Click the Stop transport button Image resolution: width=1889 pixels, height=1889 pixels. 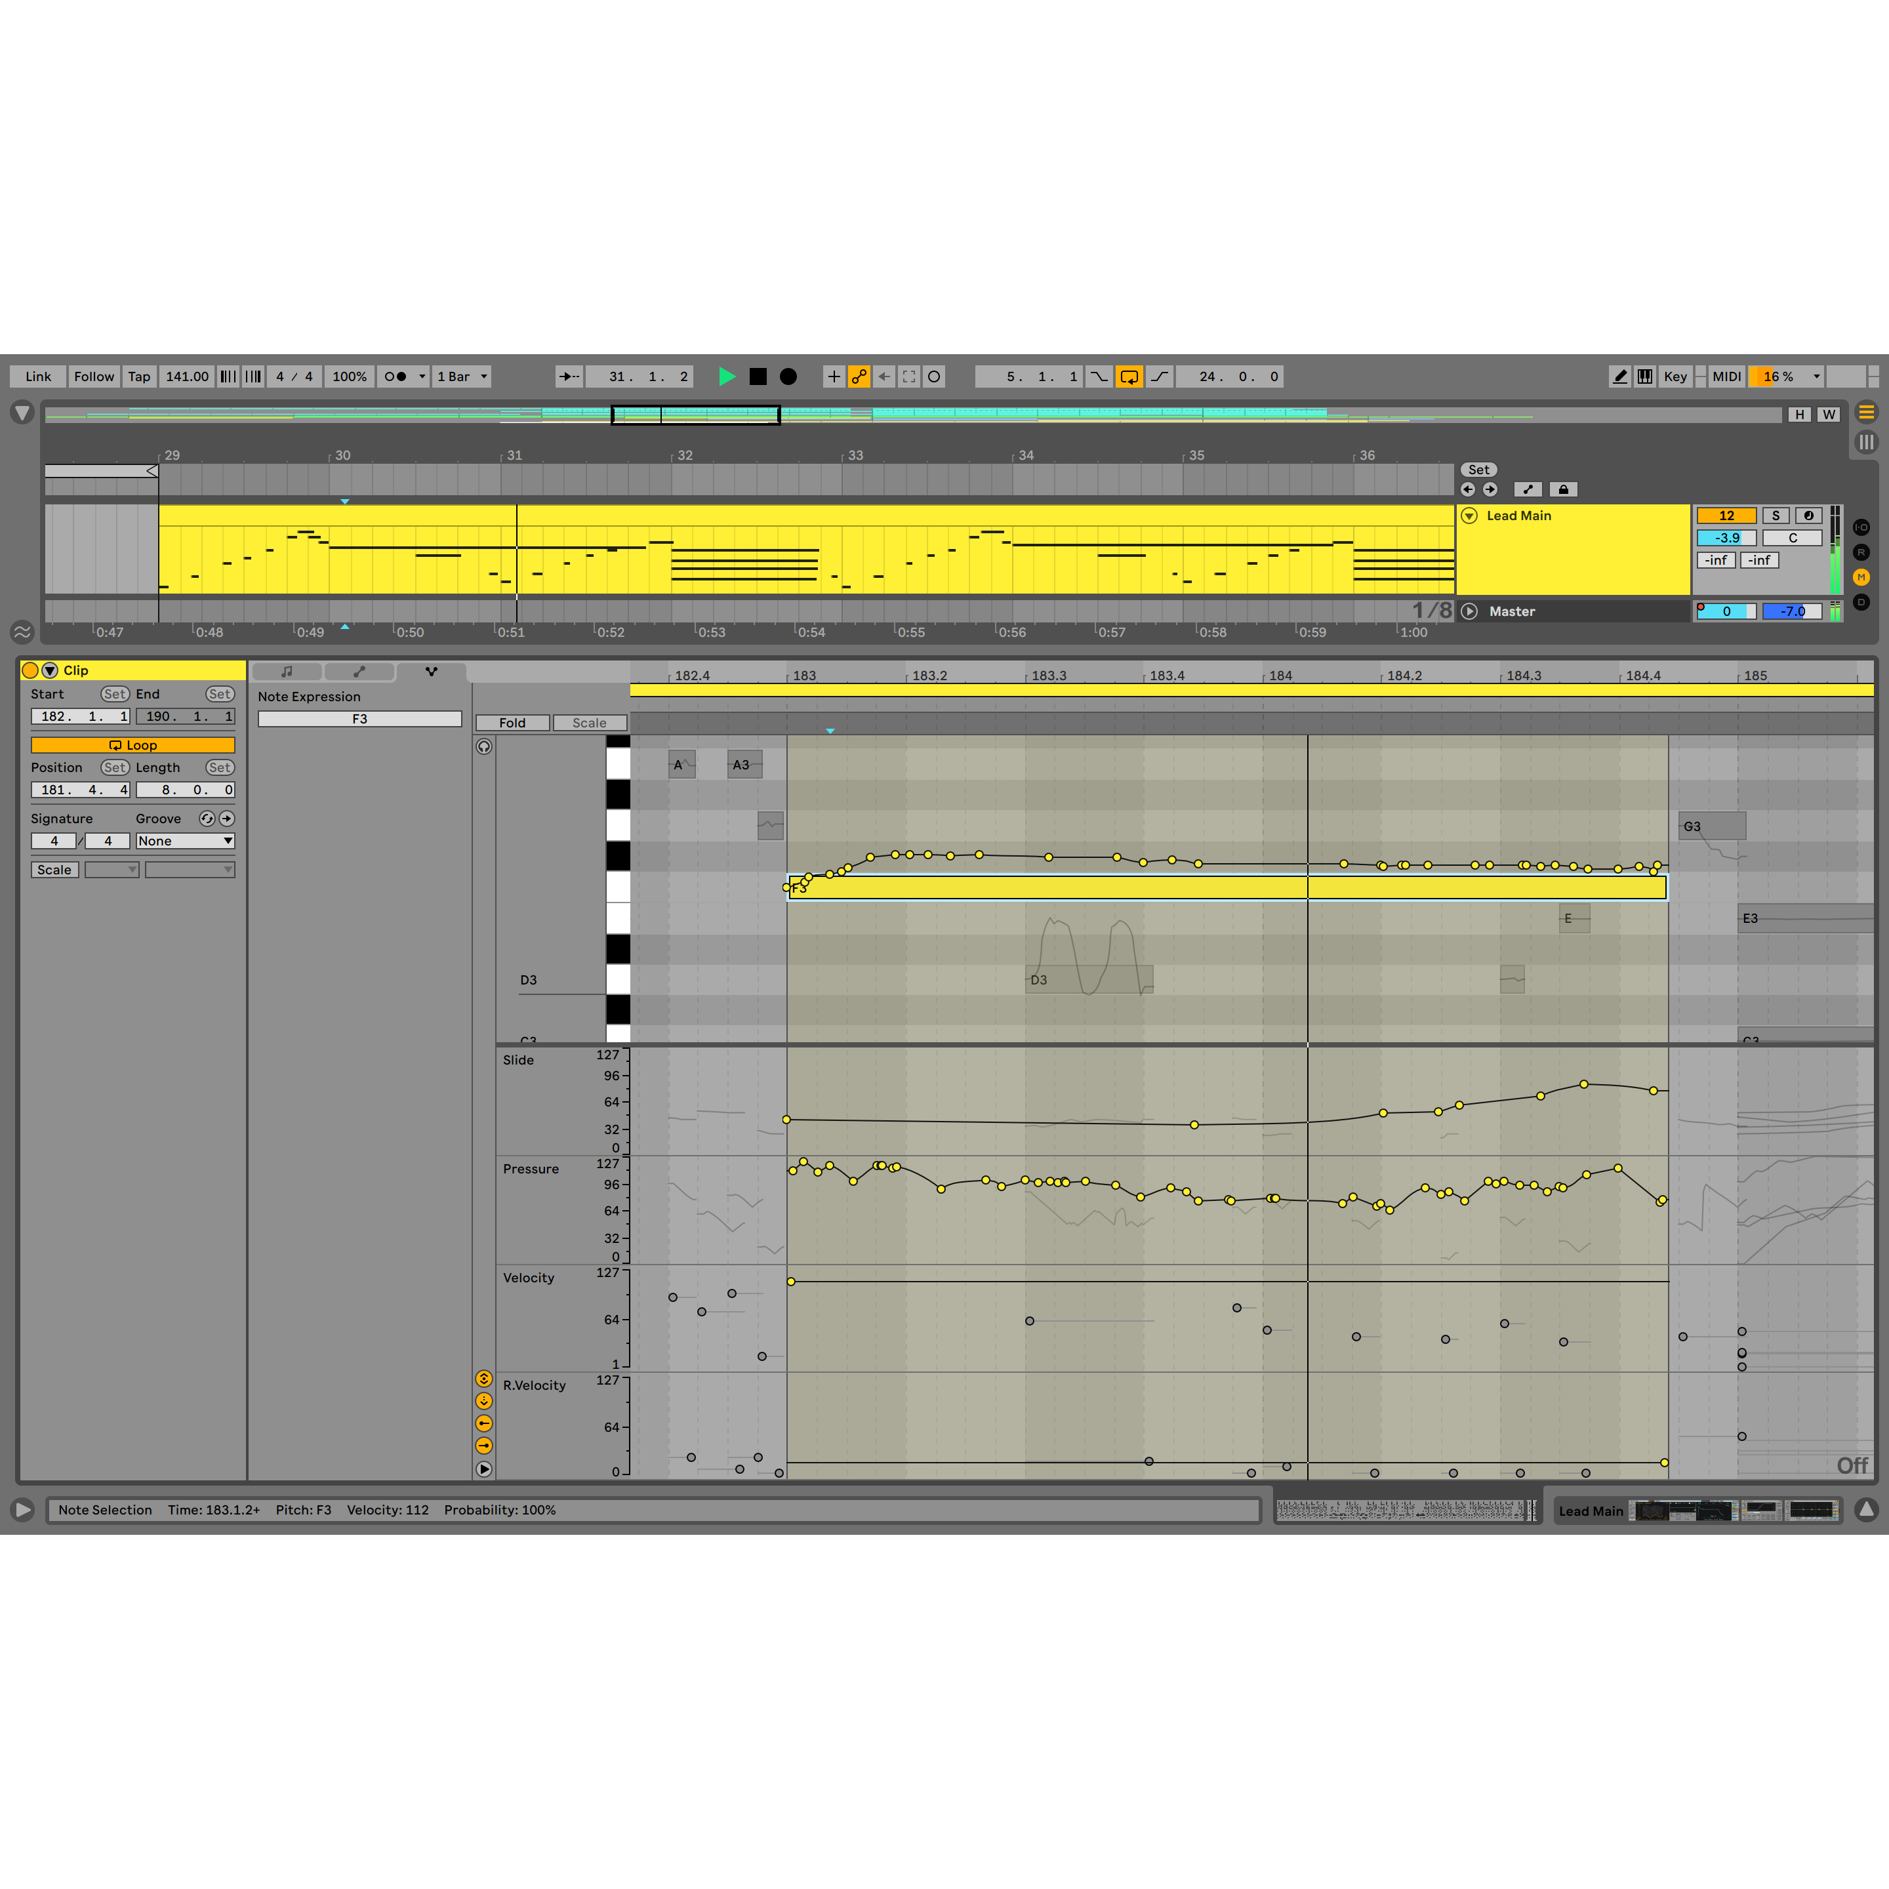[x=758, y=376]
